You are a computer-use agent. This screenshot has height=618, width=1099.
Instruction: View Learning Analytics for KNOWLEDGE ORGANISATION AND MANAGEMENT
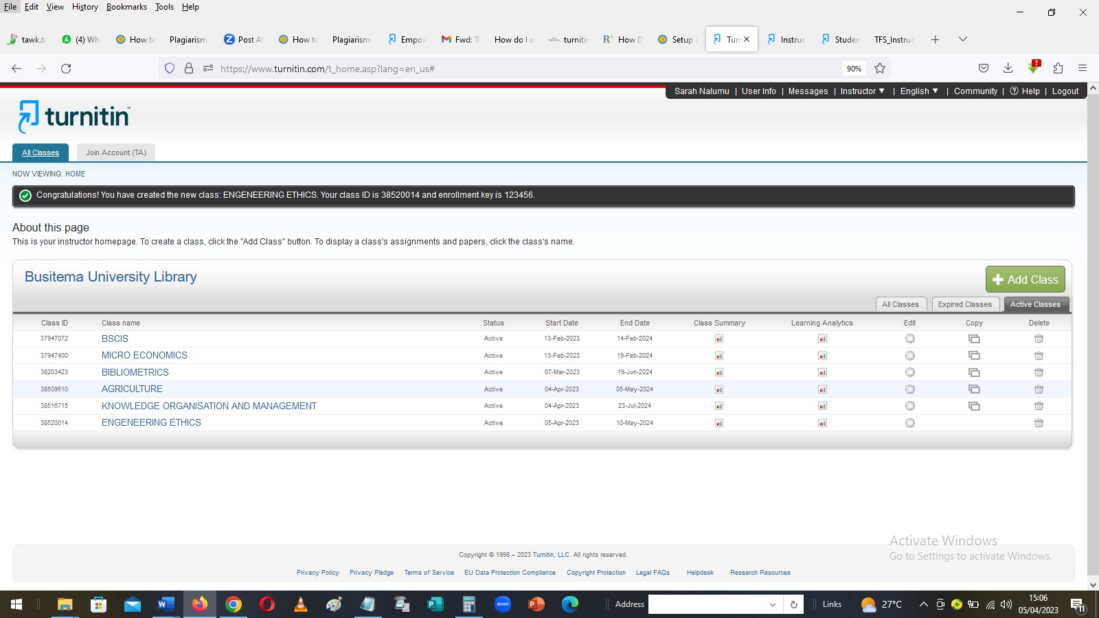tap(822, 406)
